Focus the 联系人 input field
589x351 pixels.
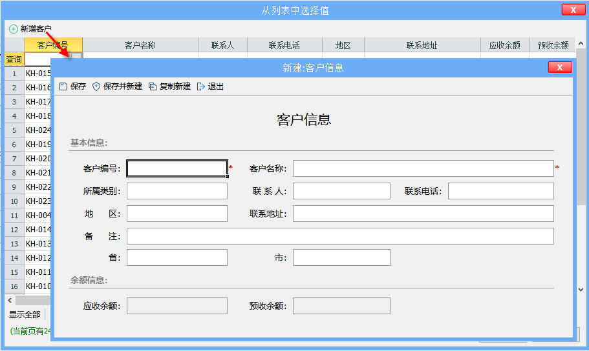tap(341, 191)
